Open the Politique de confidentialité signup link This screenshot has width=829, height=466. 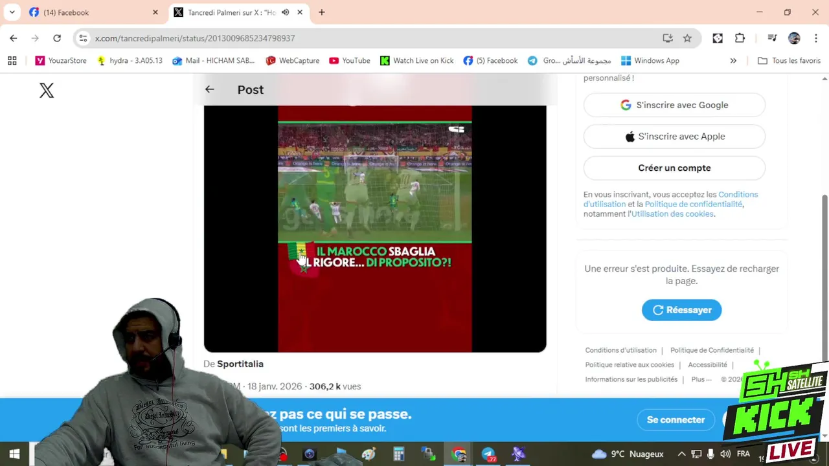pos(694,204)
